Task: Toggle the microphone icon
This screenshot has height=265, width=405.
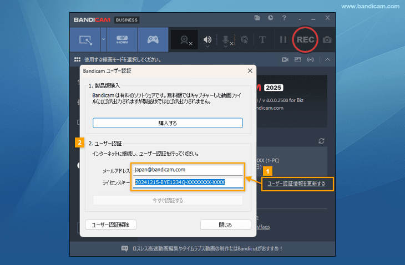Action: [x=226, y=39]
